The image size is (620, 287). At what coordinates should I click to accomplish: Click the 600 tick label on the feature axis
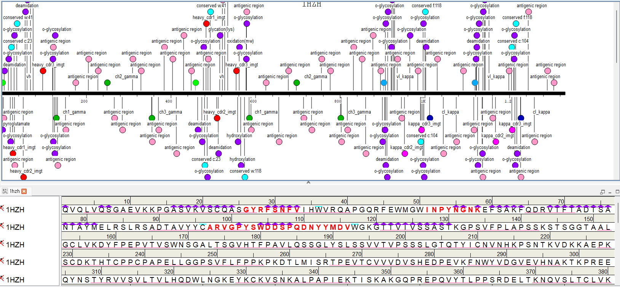click(253, 101)
